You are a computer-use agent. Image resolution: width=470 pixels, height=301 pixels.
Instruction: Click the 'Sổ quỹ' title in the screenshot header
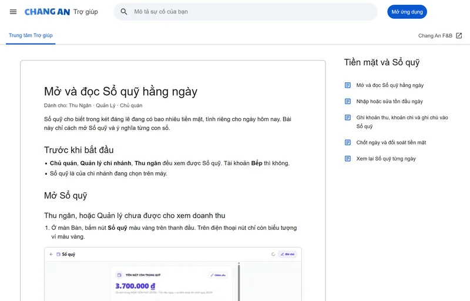(69, 254)
